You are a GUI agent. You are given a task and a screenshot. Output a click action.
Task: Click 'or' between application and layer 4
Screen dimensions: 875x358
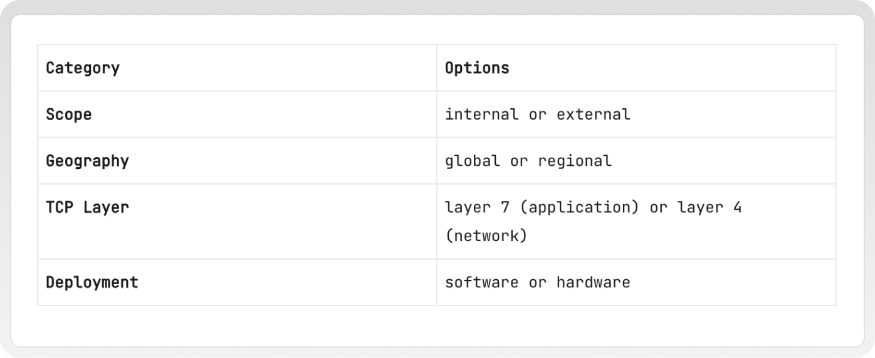pos(659,208)
